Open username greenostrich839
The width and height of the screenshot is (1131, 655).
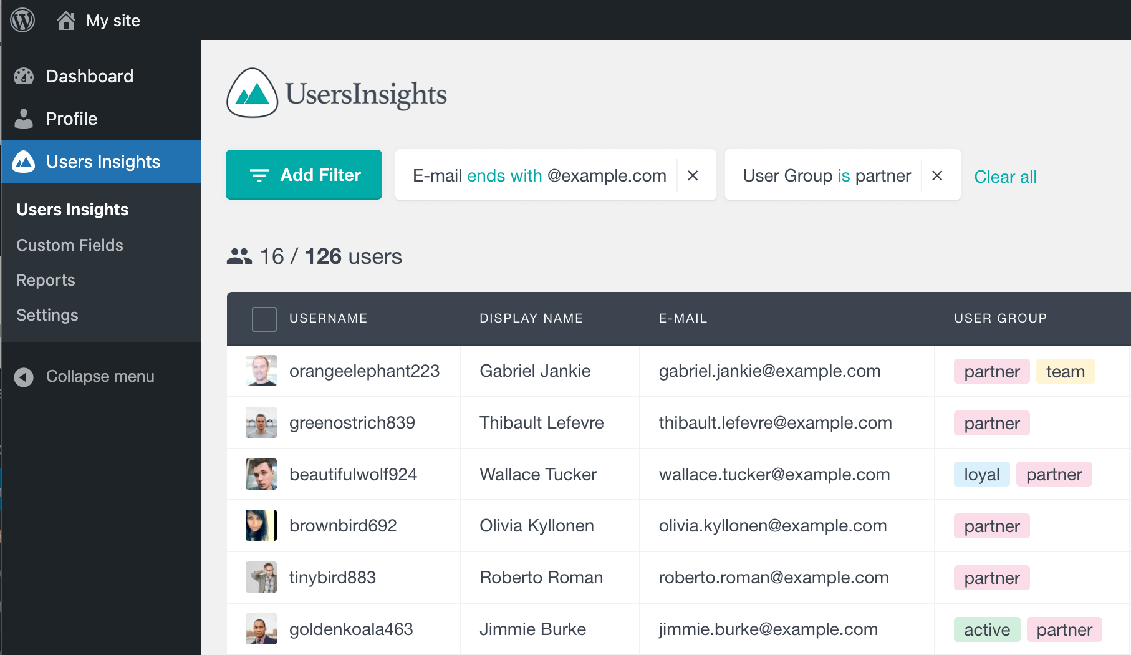click(x=352, y=423)
